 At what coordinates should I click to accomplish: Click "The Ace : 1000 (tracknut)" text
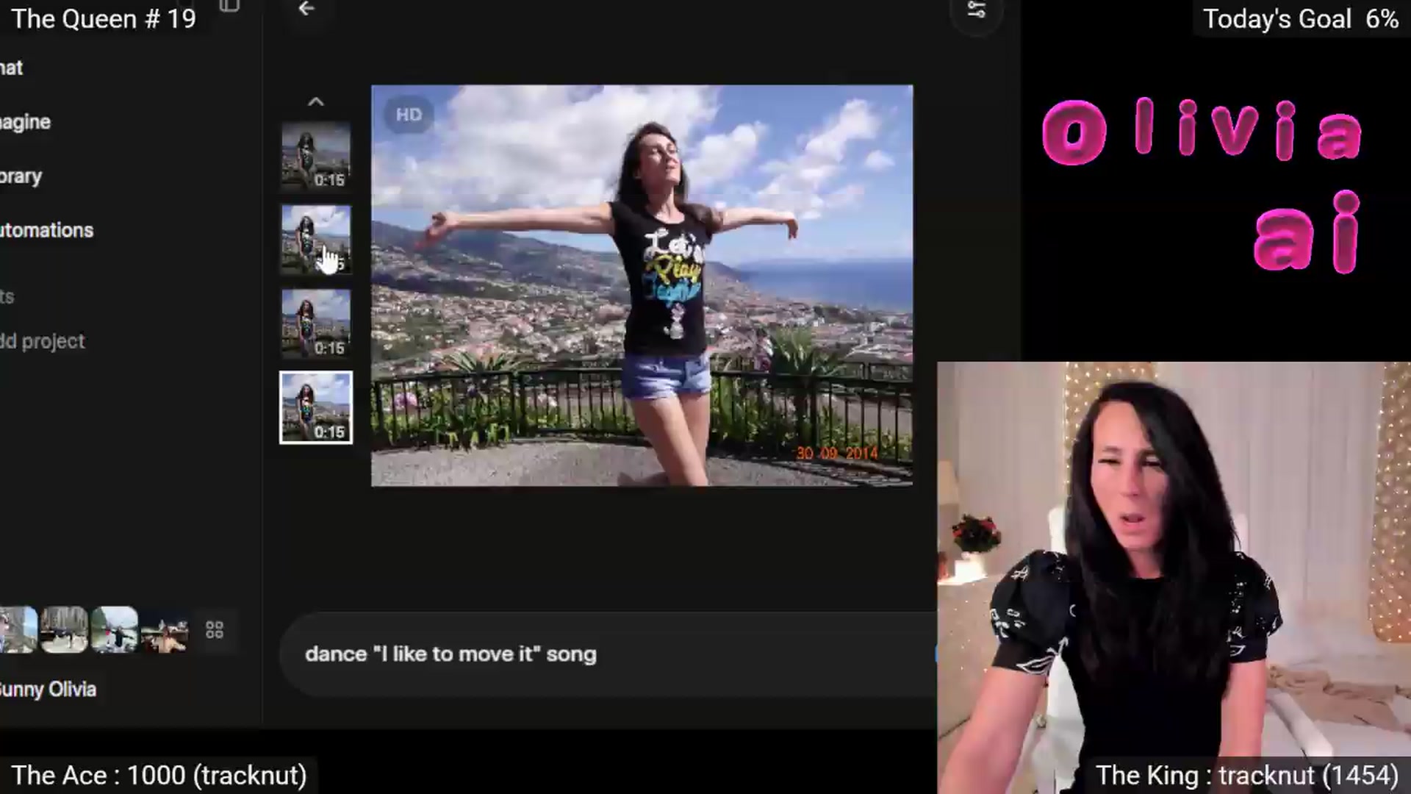click(159, 776)
